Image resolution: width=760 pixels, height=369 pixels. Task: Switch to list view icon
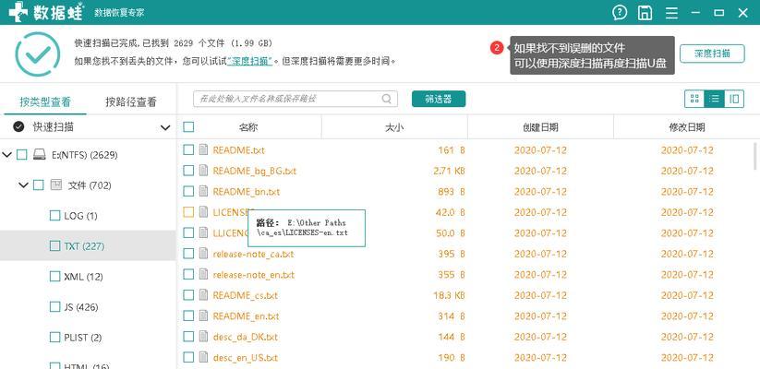[714, 99]
